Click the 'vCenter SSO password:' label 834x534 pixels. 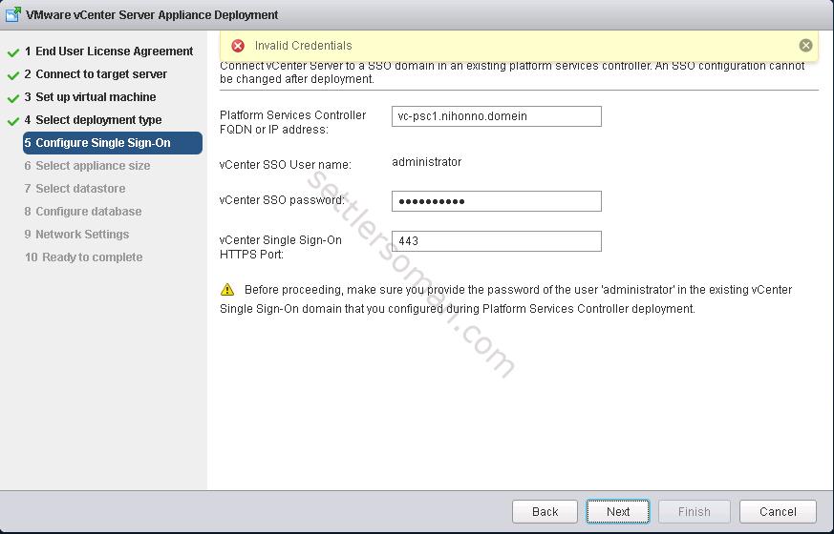[x=282, y=200]
